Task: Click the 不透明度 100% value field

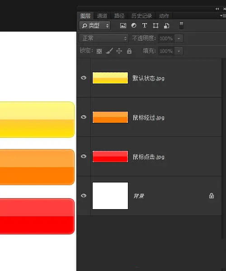Action: coord(166,38)
